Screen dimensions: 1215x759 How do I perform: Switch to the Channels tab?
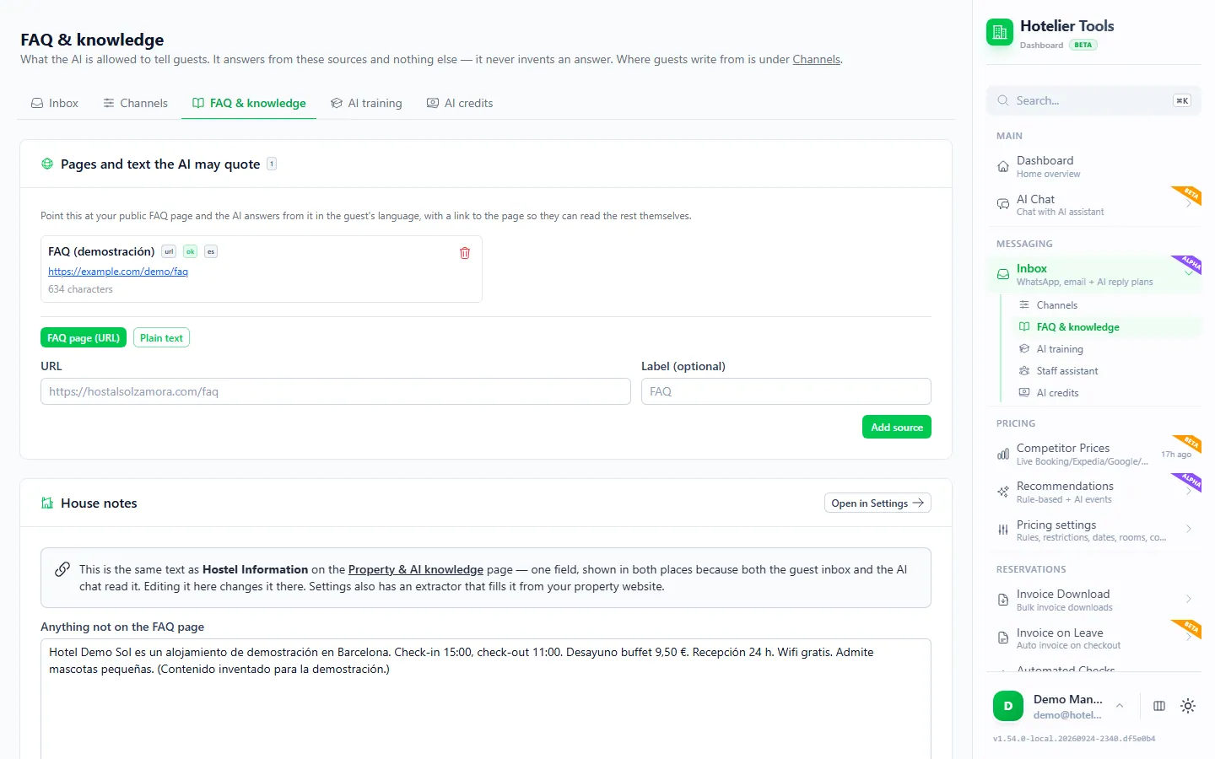click(135, 103)
